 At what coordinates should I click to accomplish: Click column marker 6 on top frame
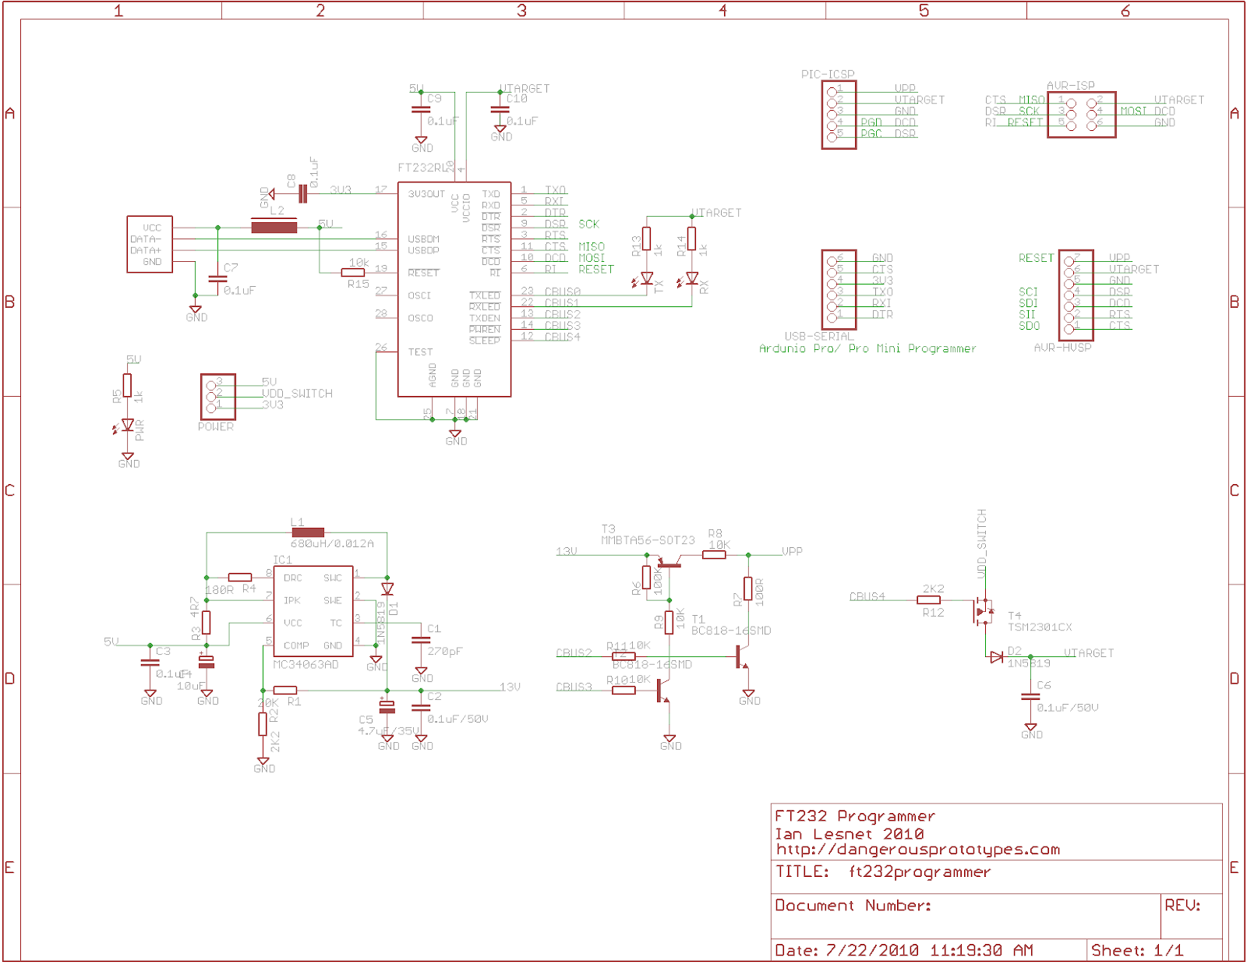click(1125, 10)
